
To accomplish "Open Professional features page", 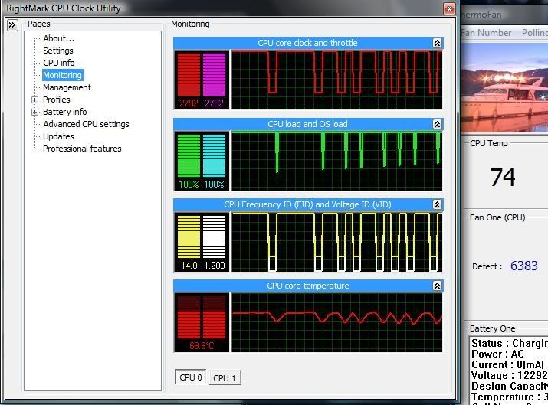I will click(82, 149).
